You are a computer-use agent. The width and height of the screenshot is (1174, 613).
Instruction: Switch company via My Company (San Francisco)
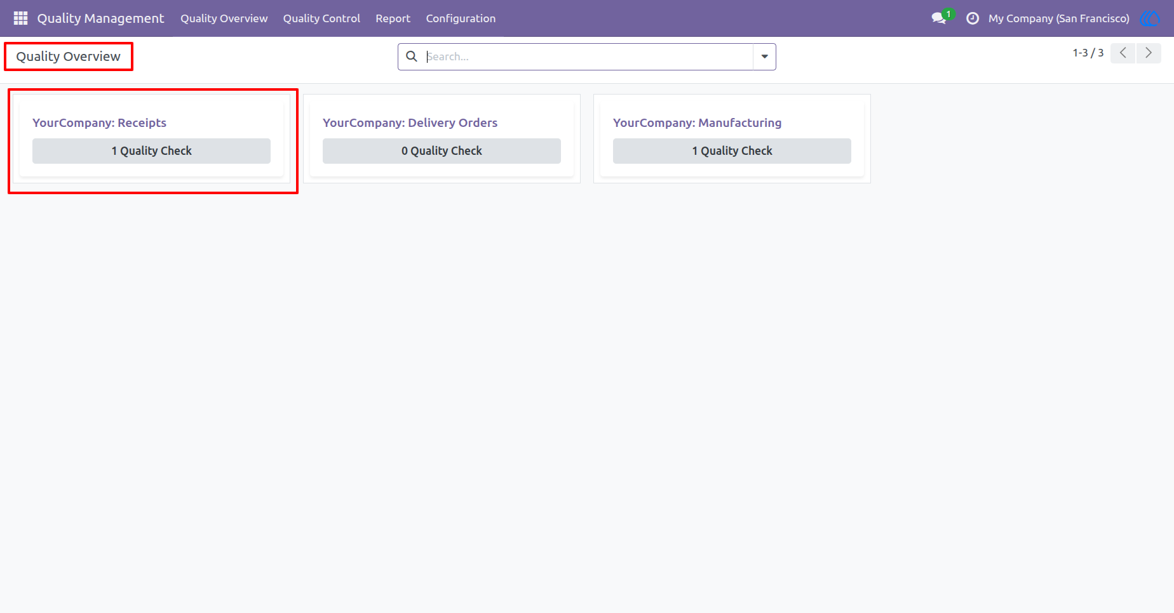[x=1058, y=18]
